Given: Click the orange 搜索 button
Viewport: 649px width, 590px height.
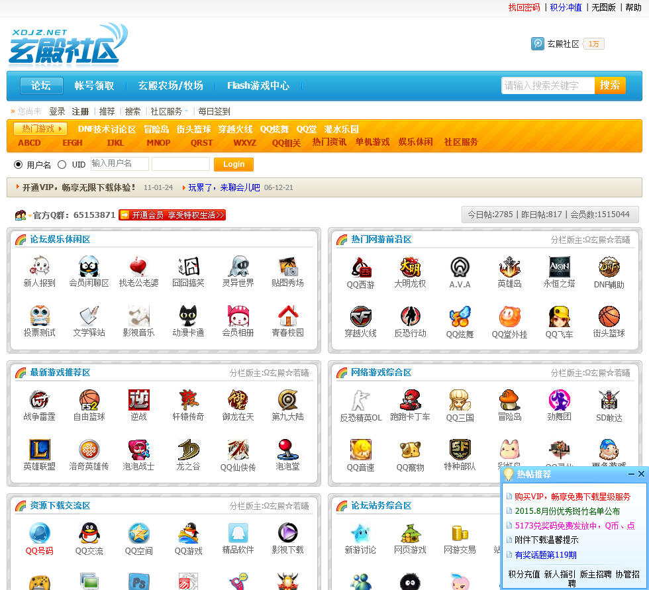Looking at the screenshot, I should (x=610, y=85).
